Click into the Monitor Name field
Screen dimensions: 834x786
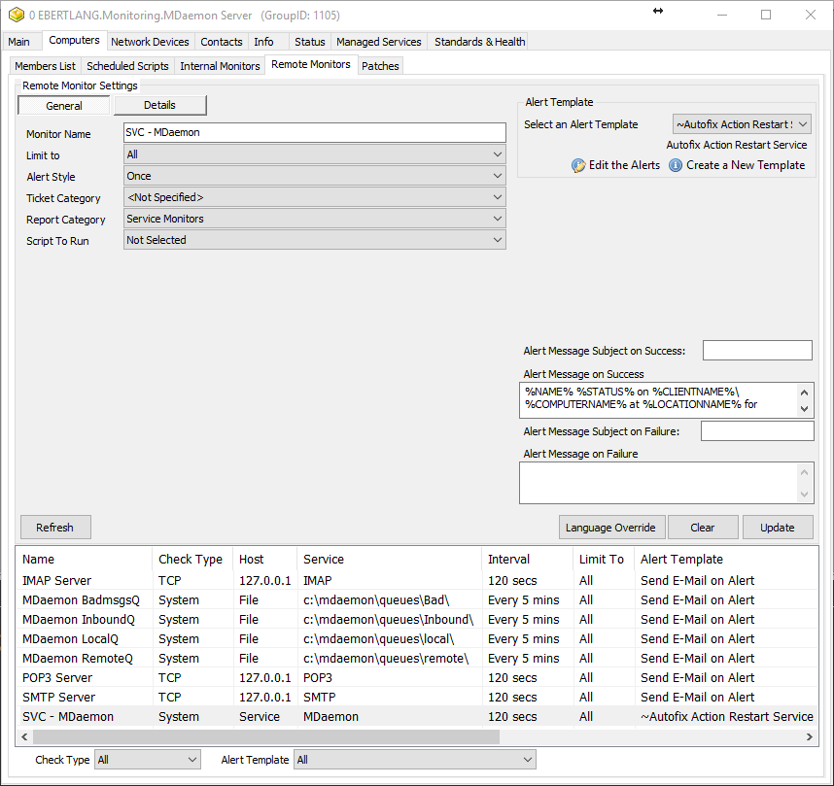(314, 132)
